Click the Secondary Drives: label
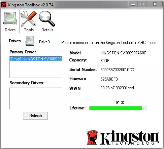164x149 pixels. point(27,83)
